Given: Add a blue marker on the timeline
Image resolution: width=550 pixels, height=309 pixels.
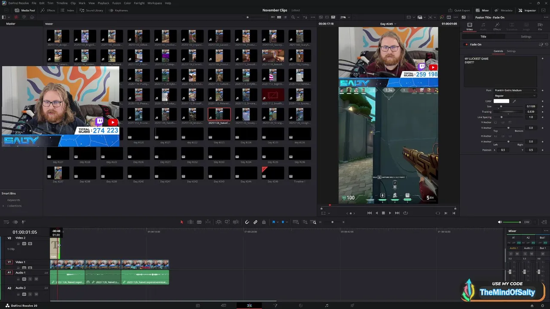Looking at the screenshot, I should coord(283,222).
